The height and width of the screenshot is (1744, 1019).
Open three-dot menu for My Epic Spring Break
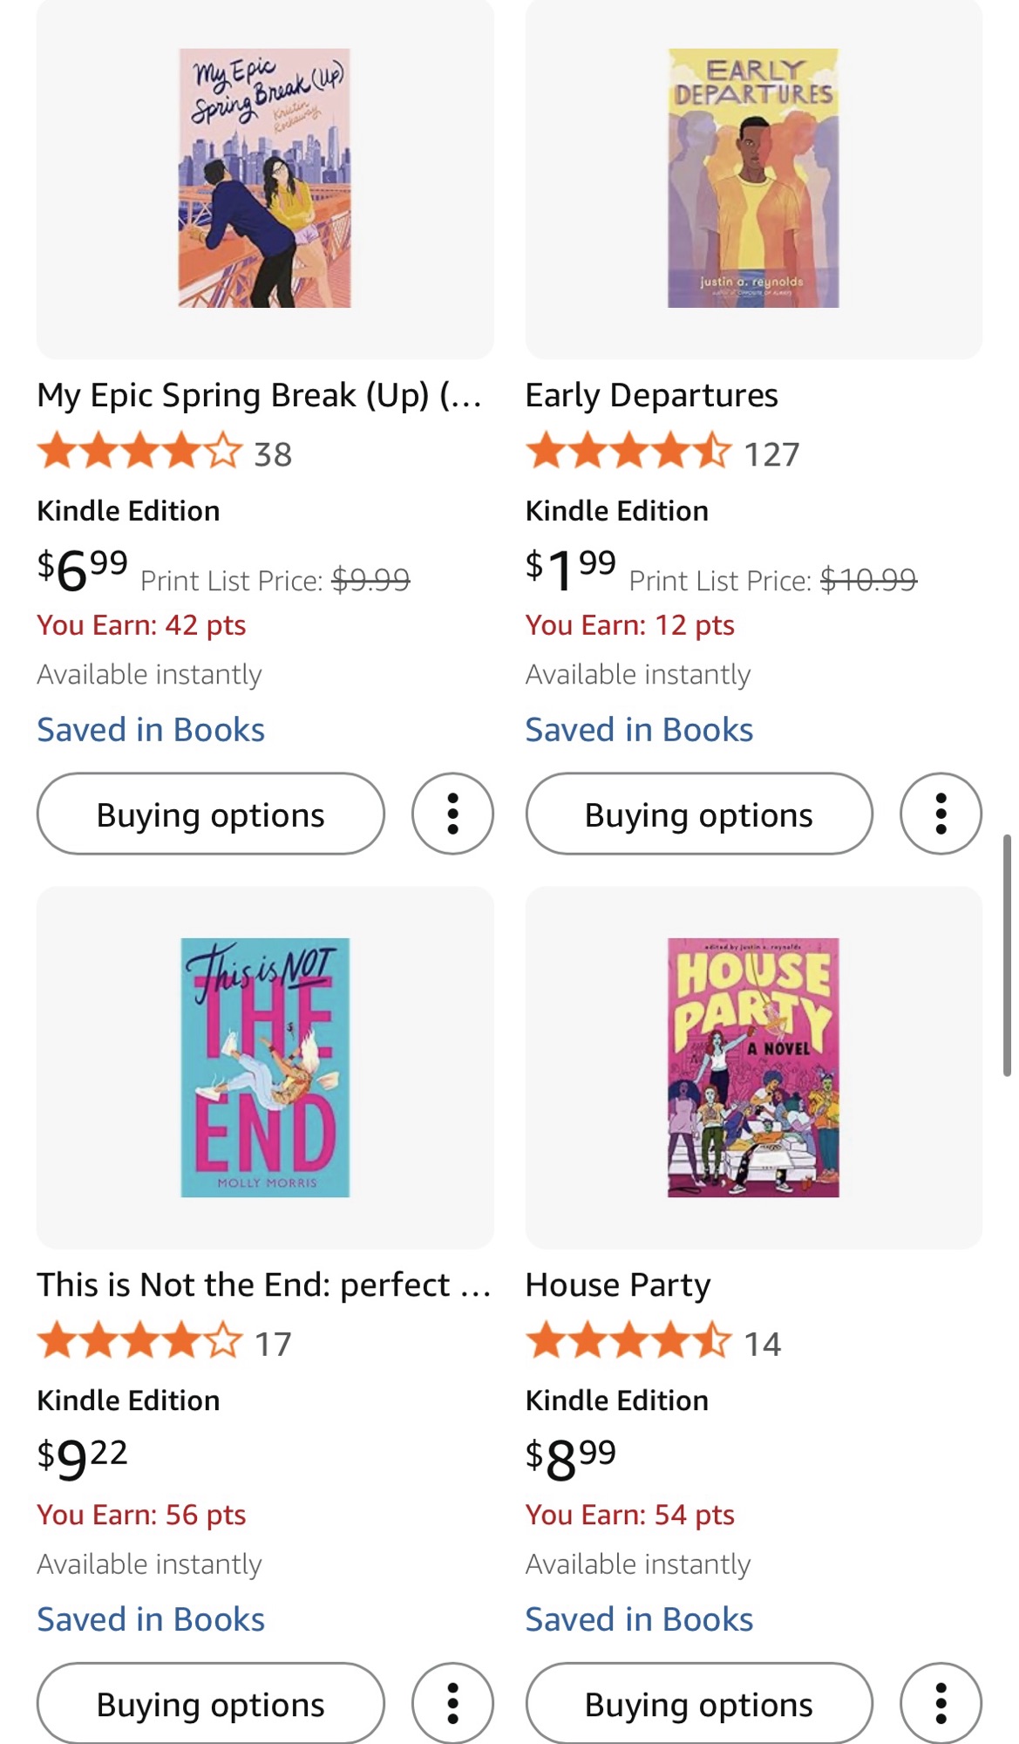coord(452,814)
